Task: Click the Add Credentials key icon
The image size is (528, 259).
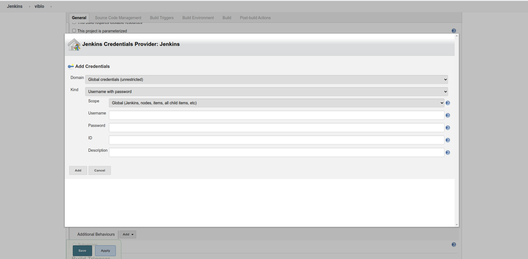Action: [70, 67]
